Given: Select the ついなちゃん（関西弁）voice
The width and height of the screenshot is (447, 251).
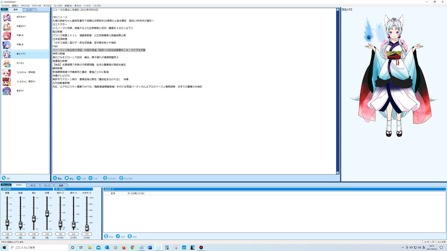Looking at the screenshot, I should tap(25, 82).
